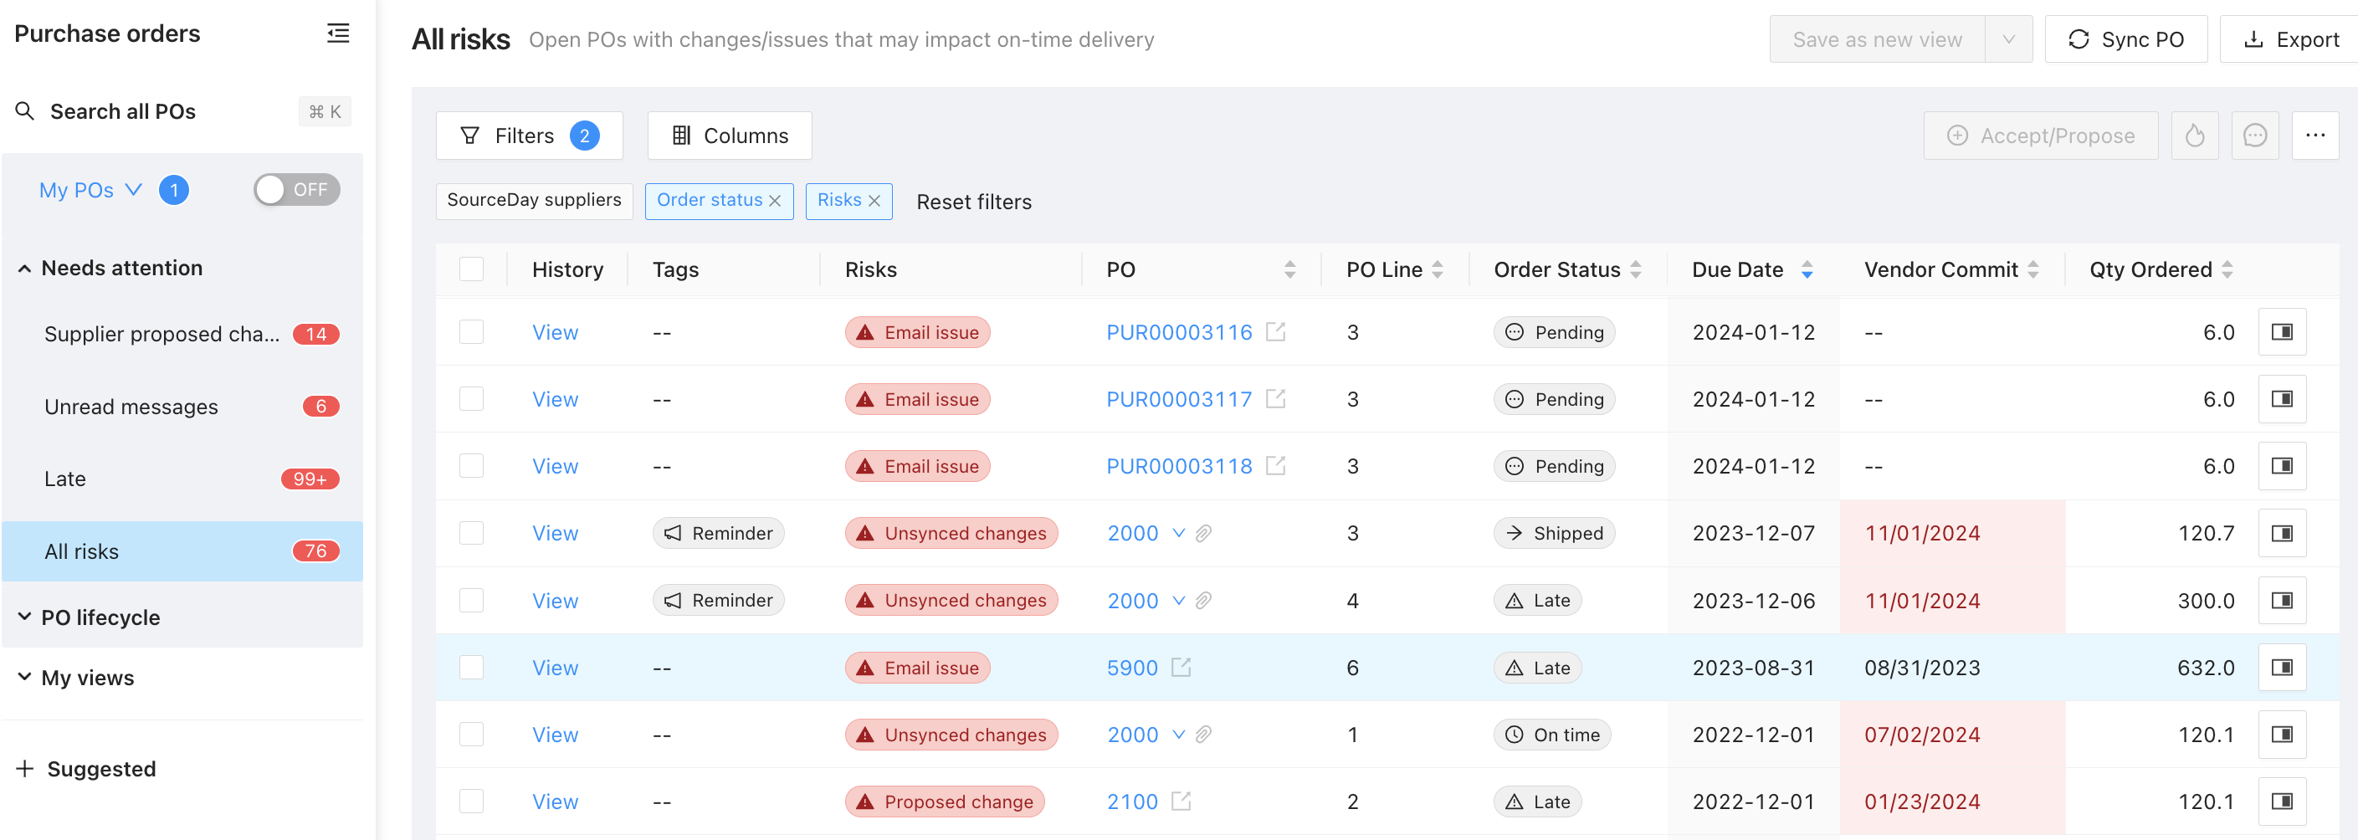2358x840 pixels.
Task: Click the Accept/Propose button
Action: coord(2040,136)
